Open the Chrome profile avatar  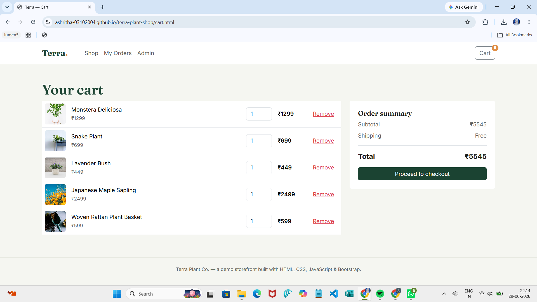point(516,22)
